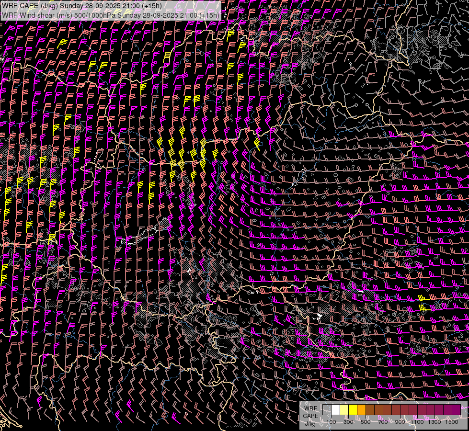Select the rightmost purple CAPE legend swatch
The image size is (469, 431).
(x=456, y=410)
